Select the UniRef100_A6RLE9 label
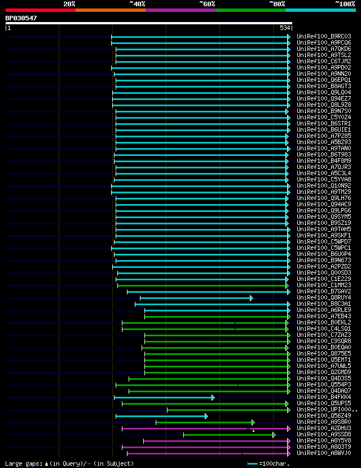 (x=324, y=310)
